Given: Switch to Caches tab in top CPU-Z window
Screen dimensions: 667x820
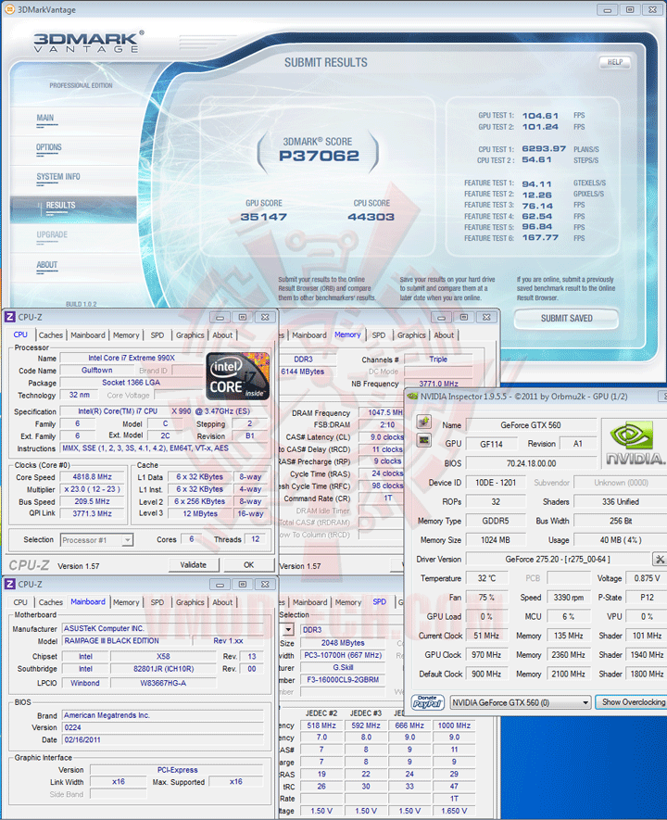Looking at the screenshot, I should [x=51, y=335].
